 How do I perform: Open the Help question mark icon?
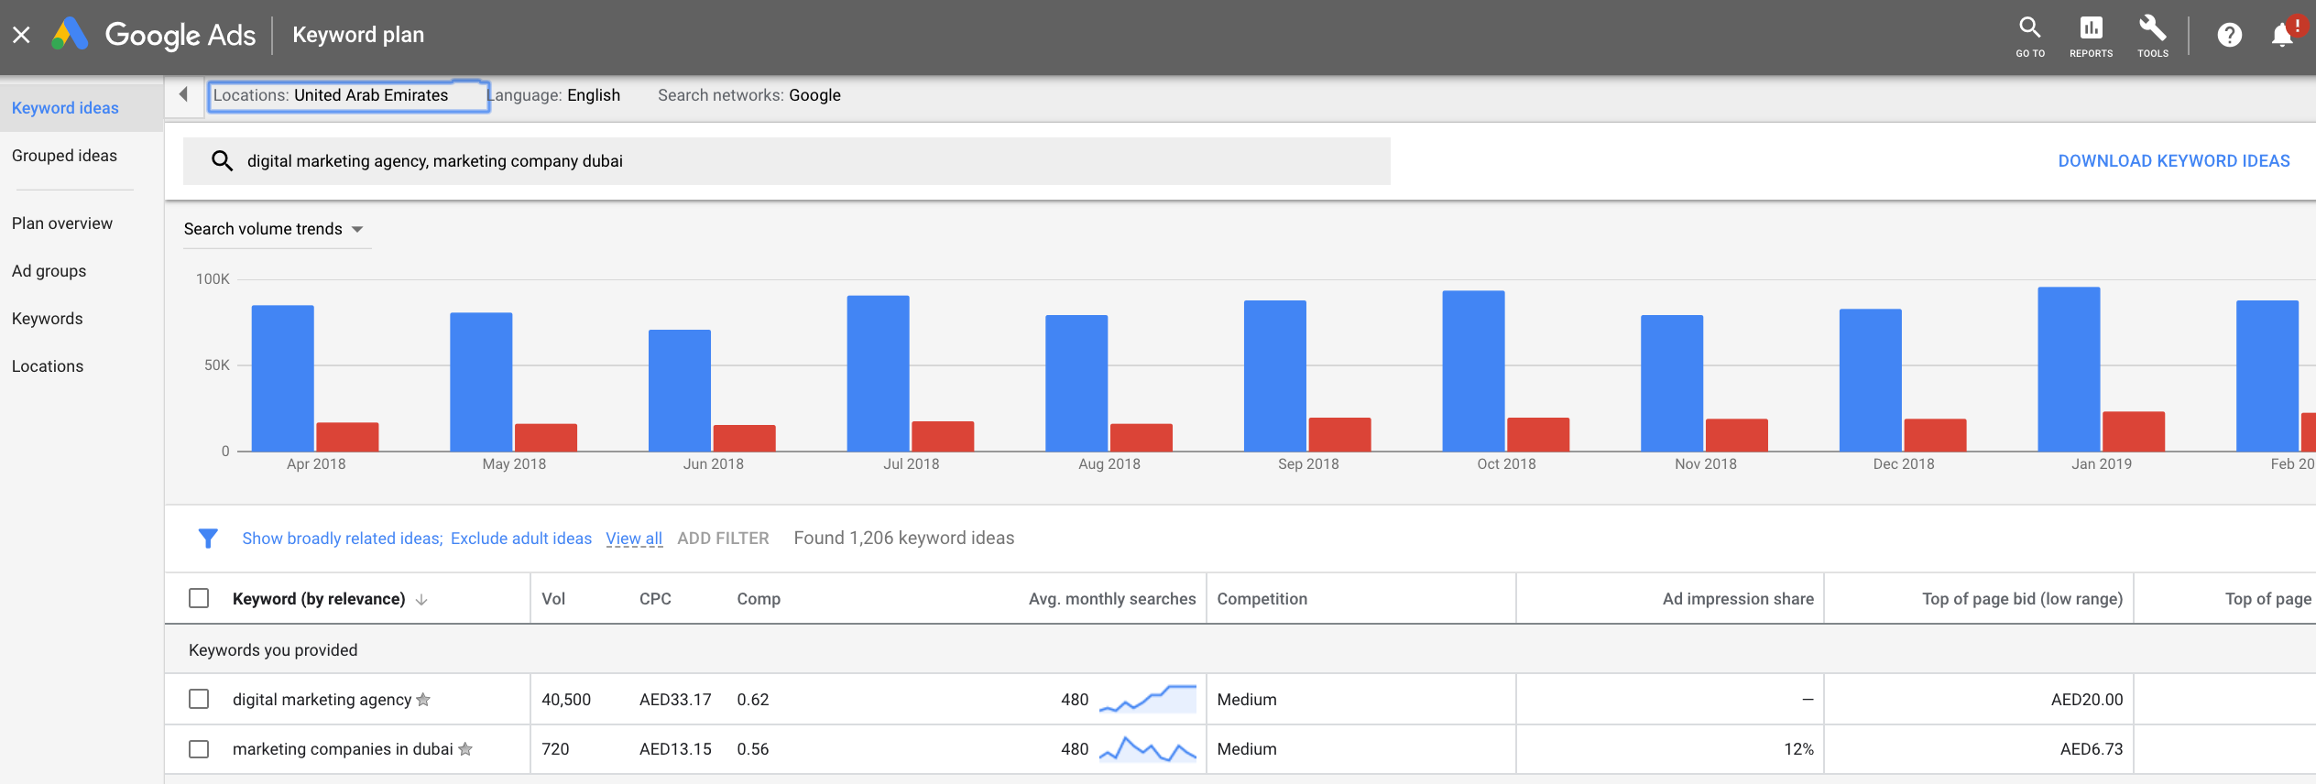tap(2229, 36)
